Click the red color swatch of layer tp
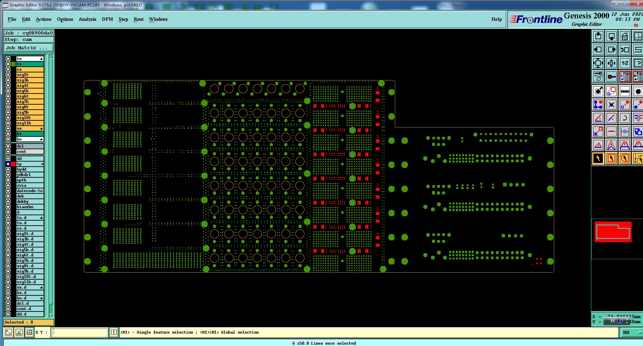Screen dimensions: 643x346 click(x=13, y=164)
